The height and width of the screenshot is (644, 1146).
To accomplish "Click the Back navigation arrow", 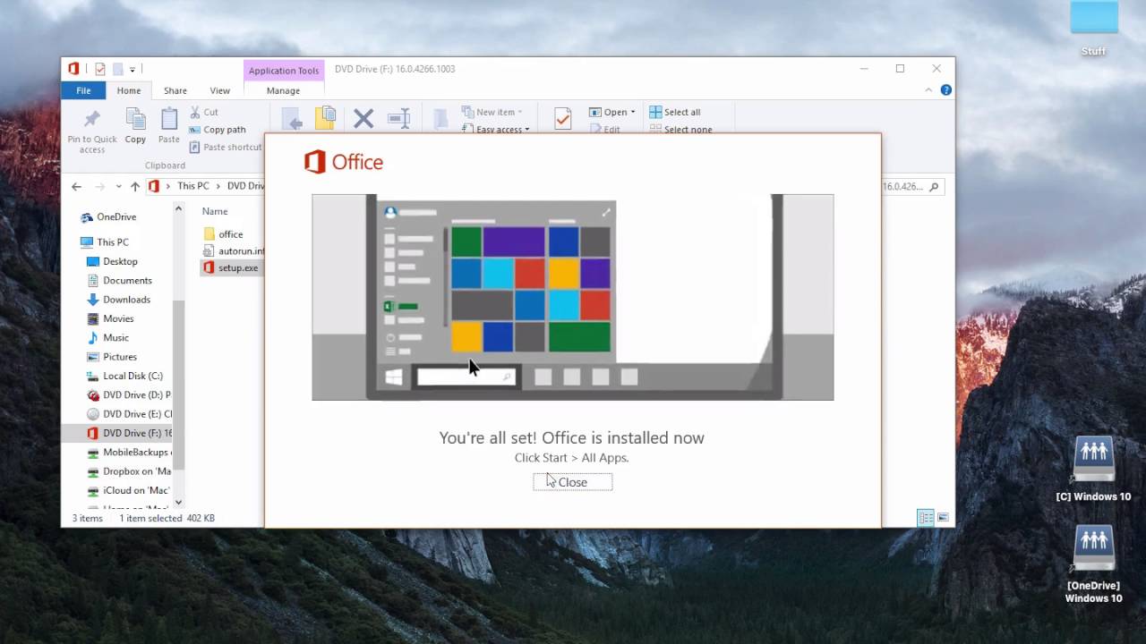I will click(x=76, y=186).
